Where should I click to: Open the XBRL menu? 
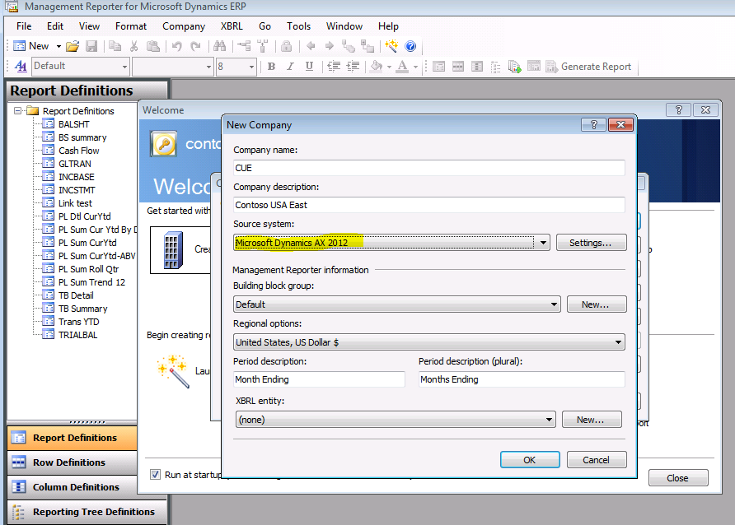pos(232,26)
